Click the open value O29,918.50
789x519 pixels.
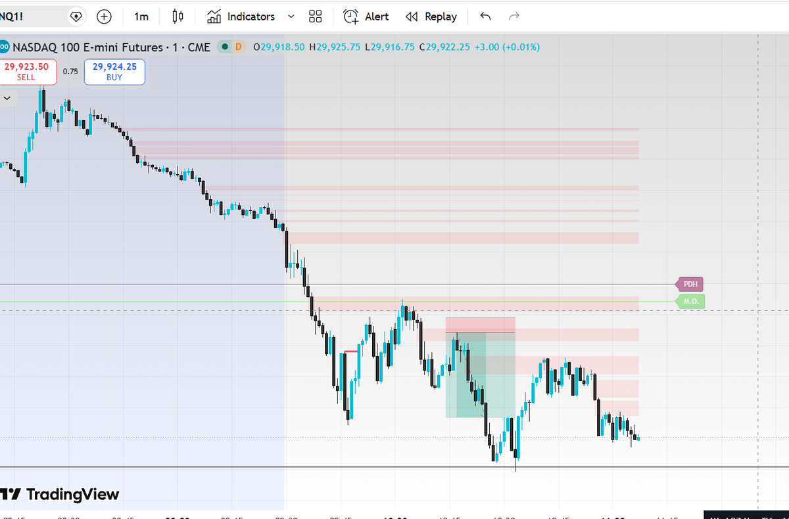(x=279, y=47)
